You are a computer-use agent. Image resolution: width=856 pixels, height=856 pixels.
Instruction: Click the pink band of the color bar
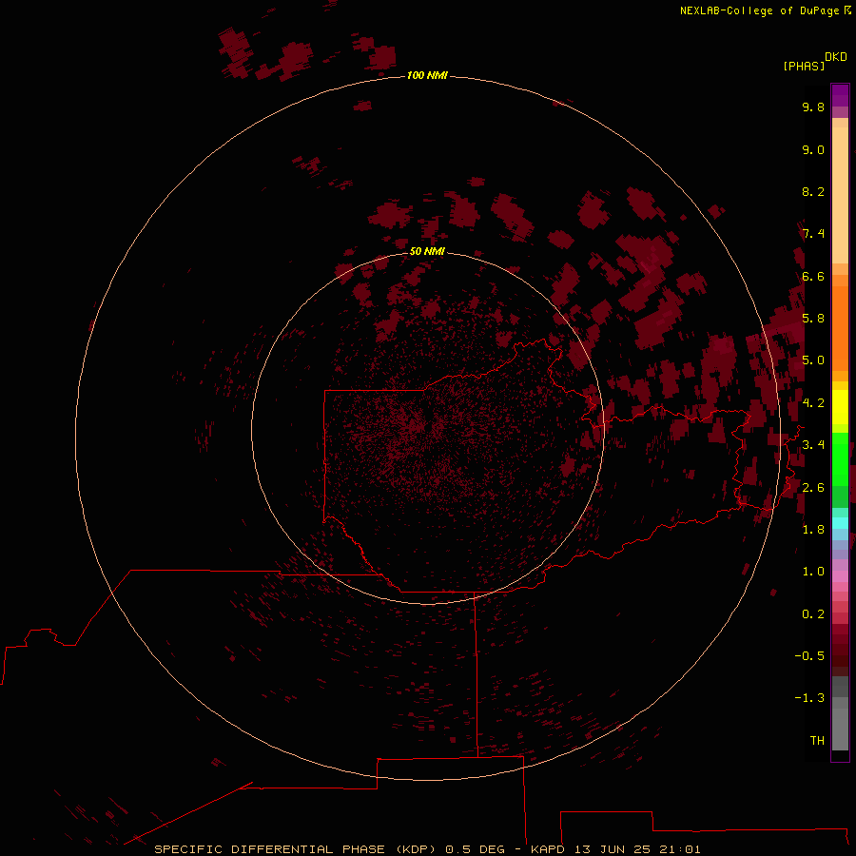coord(840,576)
